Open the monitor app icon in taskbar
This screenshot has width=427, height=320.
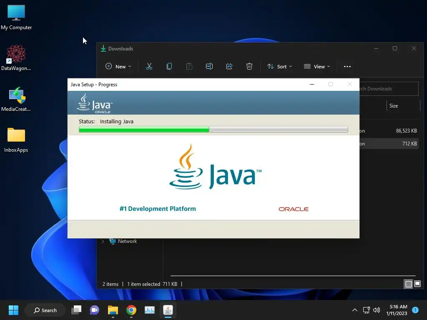click(150, 310)
